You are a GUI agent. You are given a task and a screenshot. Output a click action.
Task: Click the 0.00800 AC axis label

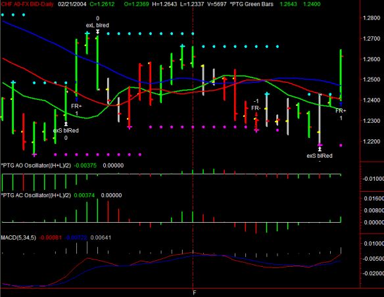pos(373,210)
